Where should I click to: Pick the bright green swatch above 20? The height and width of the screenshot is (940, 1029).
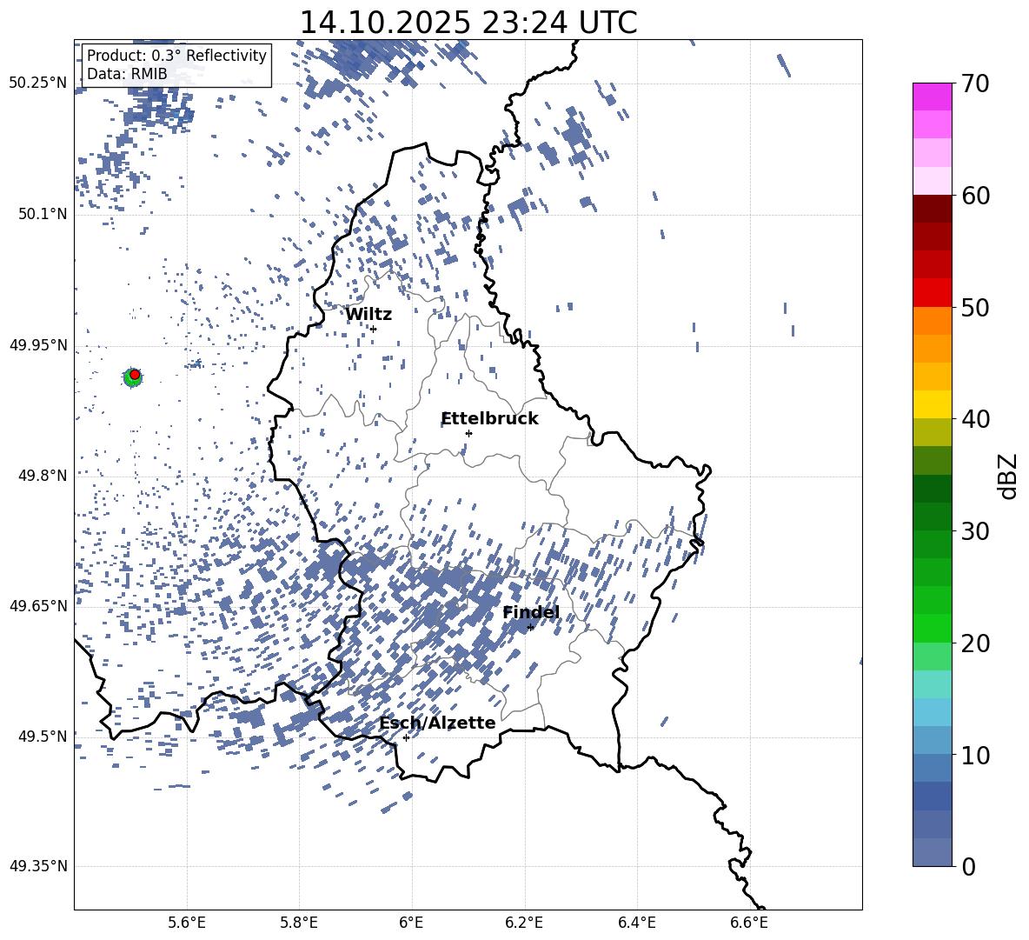932,629
